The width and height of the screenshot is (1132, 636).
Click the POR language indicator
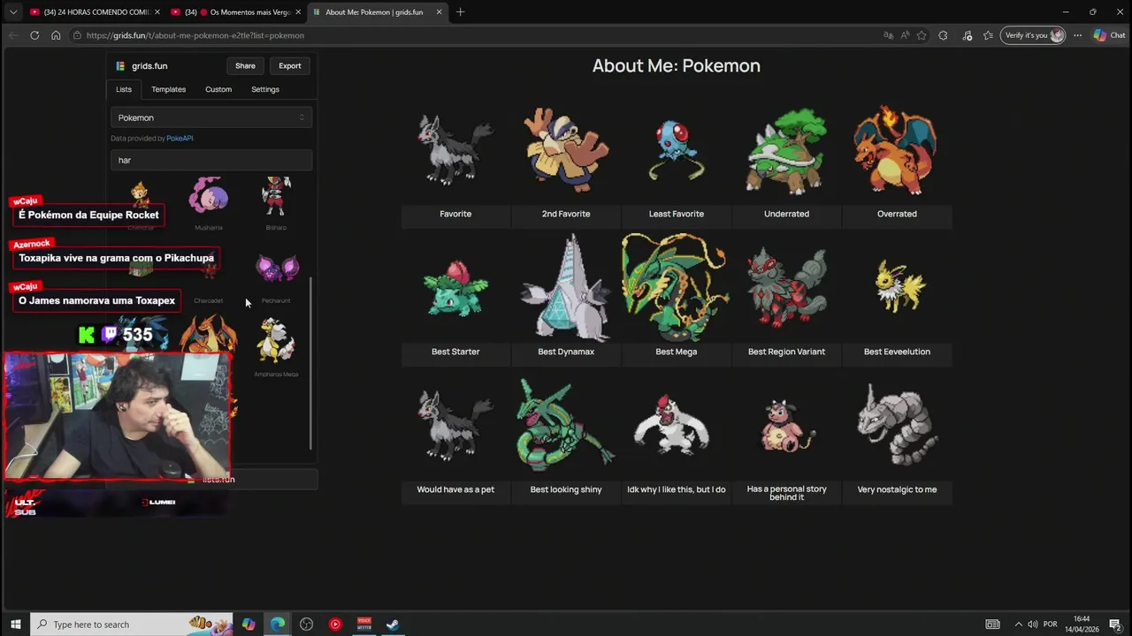(x=1052, y=625)
